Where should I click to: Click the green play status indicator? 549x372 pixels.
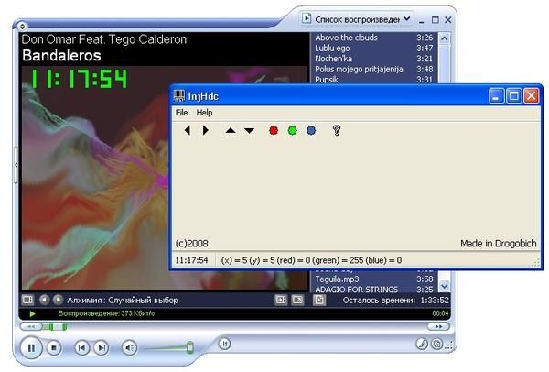coord(33,313)
